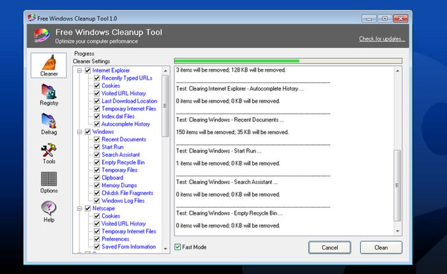Viewport: 447px width, 274px height.
Task: Click the Cancel button
Action: [x=330, y=248]
